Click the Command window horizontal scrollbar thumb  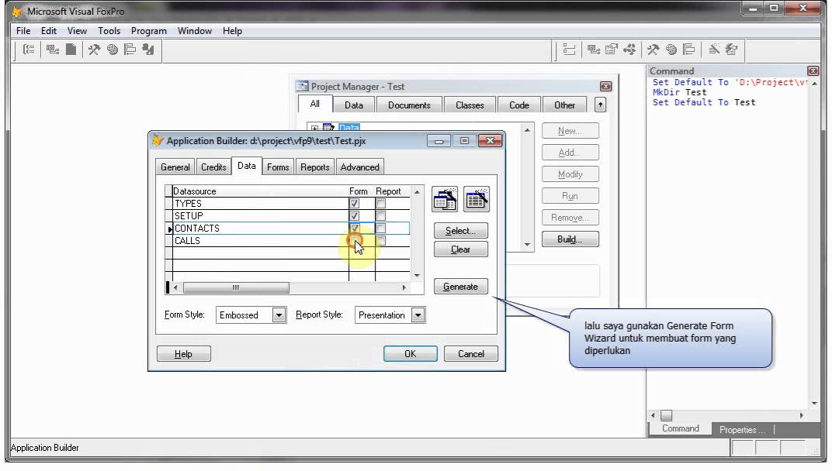point(666,415)
